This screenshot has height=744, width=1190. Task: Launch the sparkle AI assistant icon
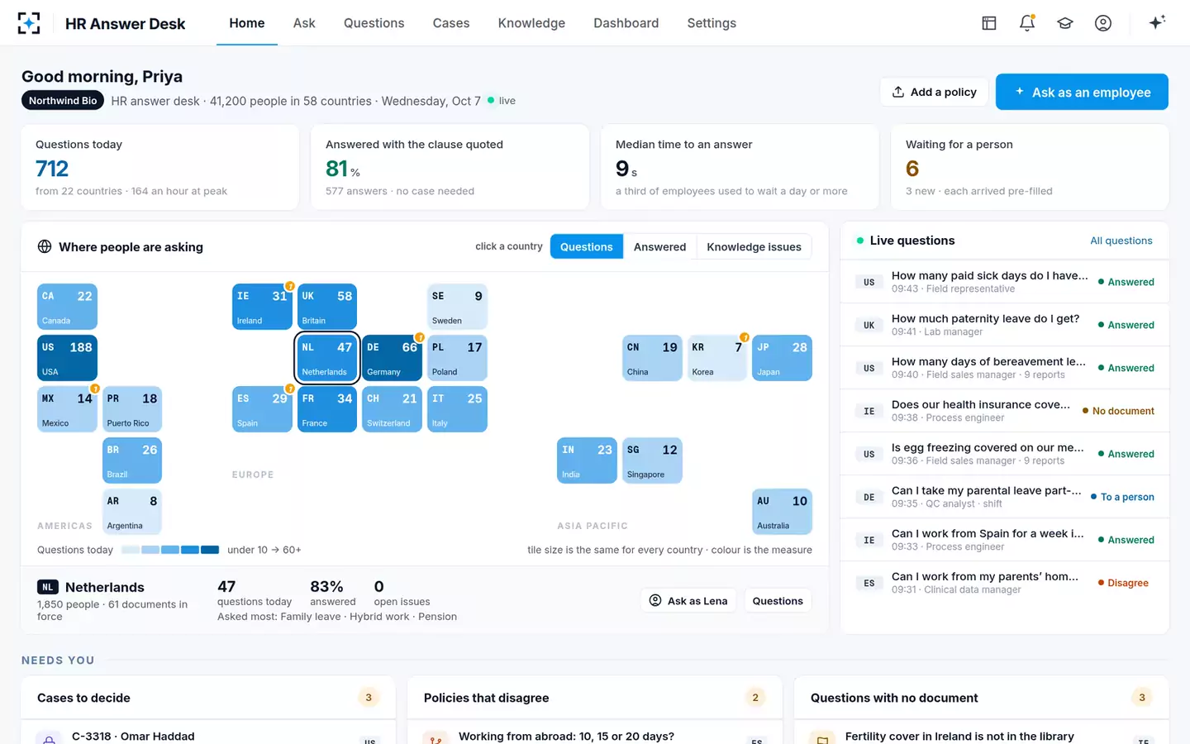(x=1157, y=22)
